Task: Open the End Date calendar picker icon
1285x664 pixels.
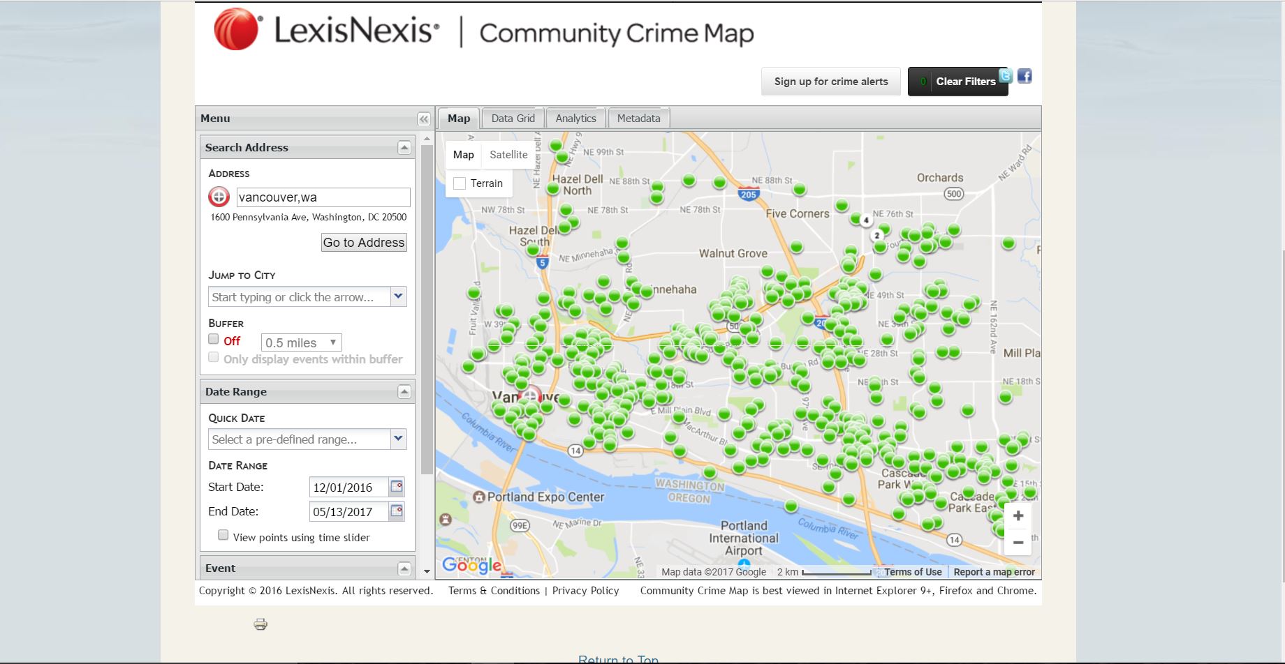Action: pyautogui.click(x=396, y=511)
